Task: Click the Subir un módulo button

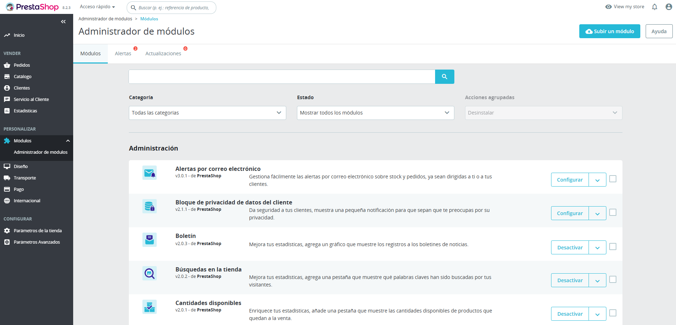Action: coord(609,31)
